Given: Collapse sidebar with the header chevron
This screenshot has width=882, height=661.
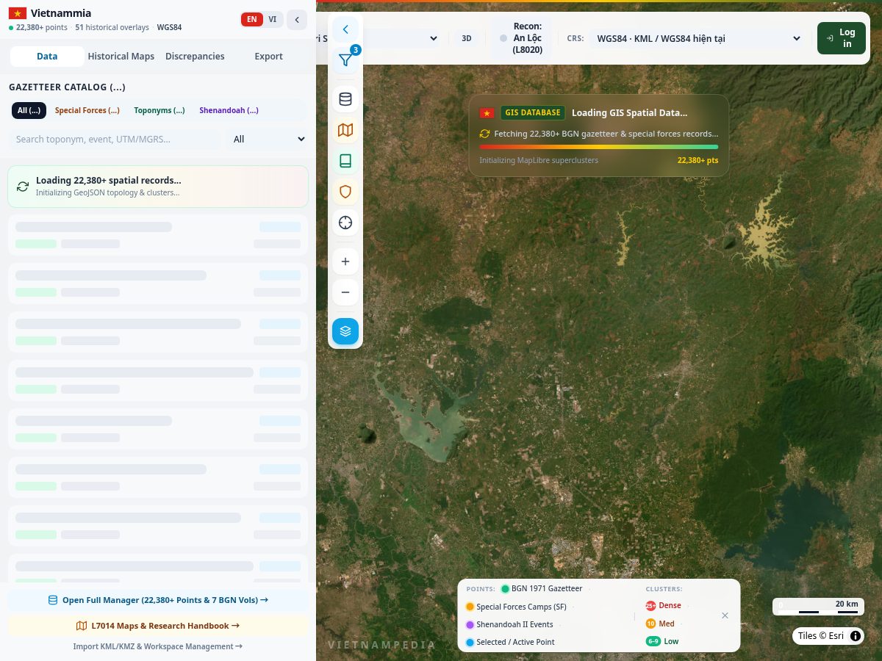Looking at the screenshot, I should click(x=297, y=20).
